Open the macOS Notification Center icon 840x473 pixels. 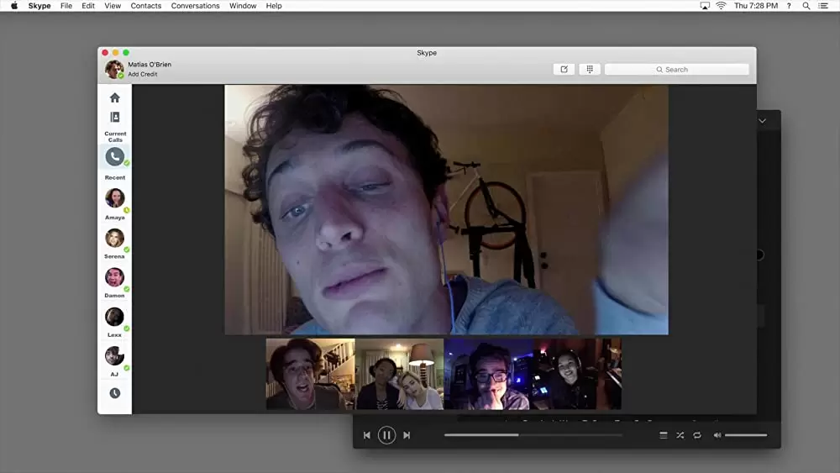click(825, 6)
